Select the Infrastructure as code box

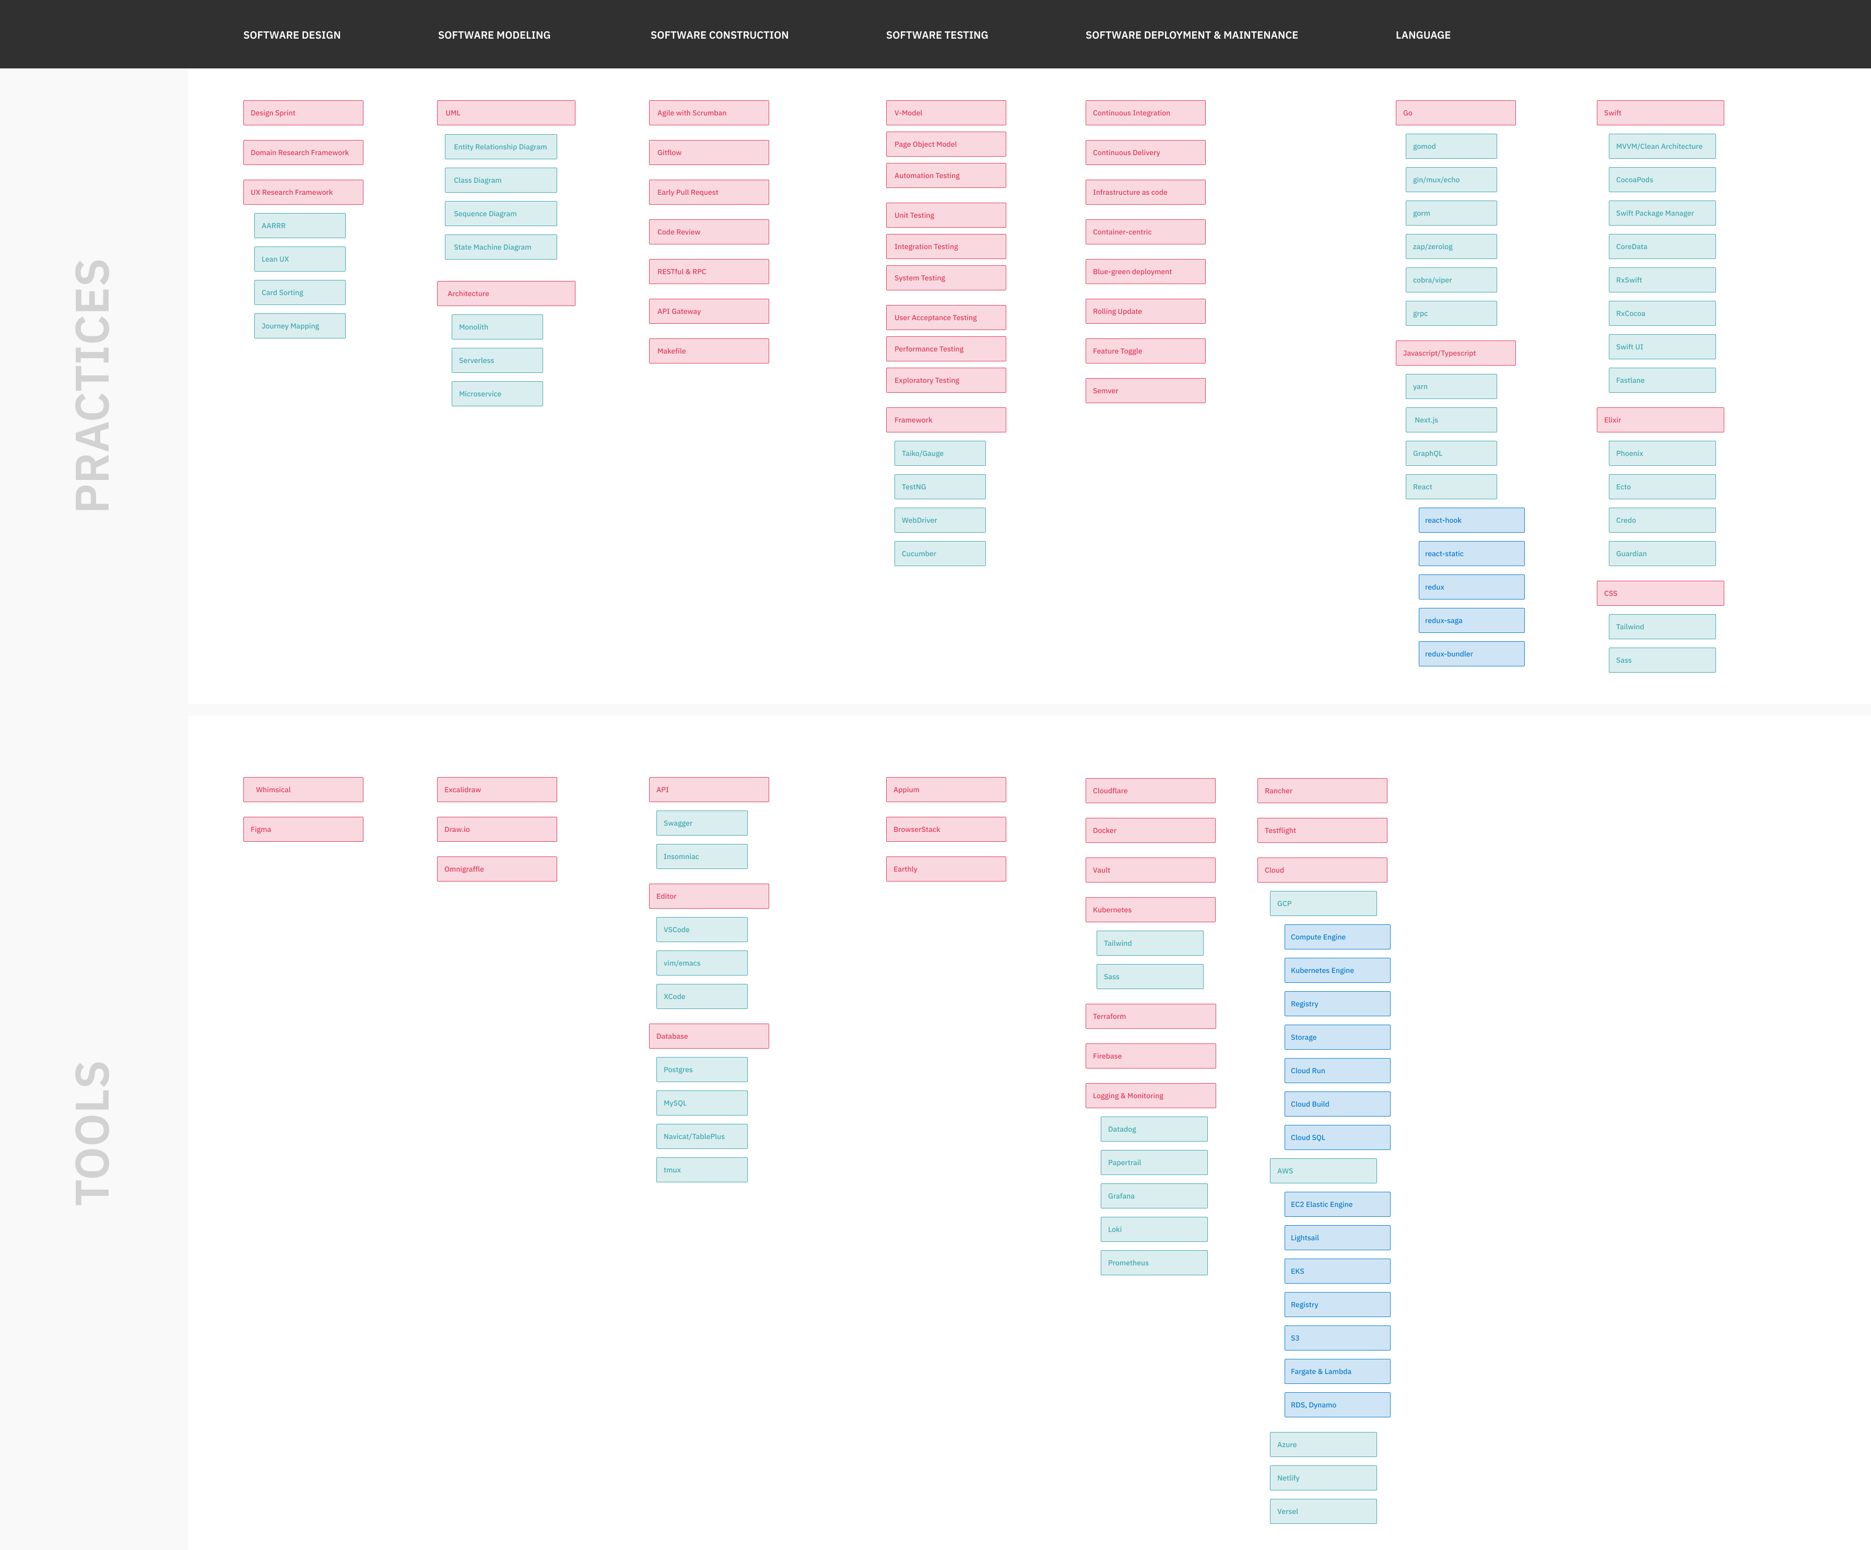click(1146, 192)
